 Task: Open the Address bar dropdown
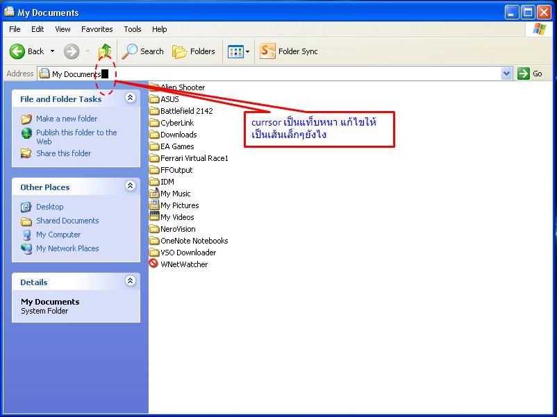[506, 74]
